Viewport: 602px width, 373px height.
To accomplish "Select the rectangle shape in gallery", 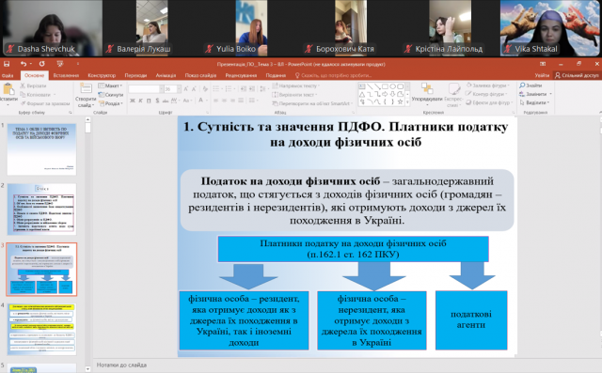I will (x=385, y=86).
